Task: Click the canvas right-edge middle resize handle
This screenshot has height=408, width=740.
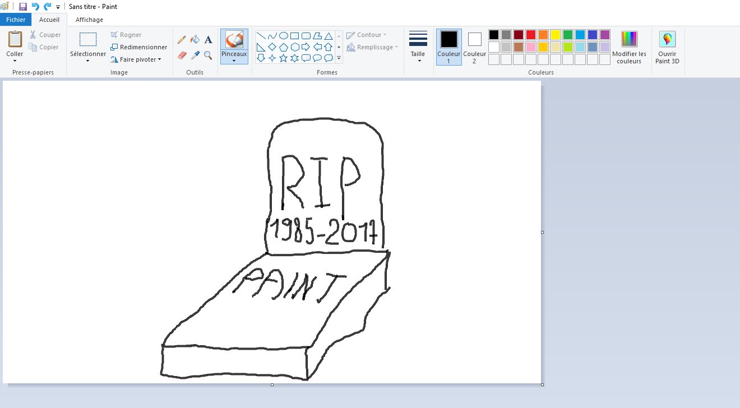Action: [542, 232]
